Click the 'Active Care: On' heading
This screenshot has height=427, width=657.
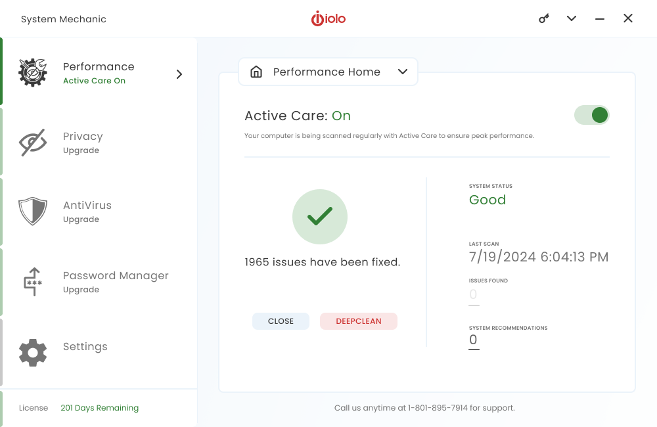(298, 116)
